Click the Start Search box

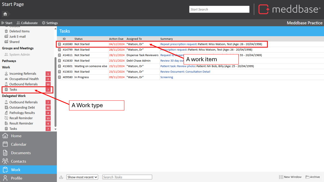pyautogui.click(x=219, y=9)
